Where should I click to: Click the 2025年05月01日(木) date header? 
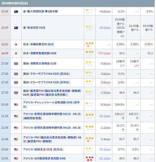[x=15, y=3]
